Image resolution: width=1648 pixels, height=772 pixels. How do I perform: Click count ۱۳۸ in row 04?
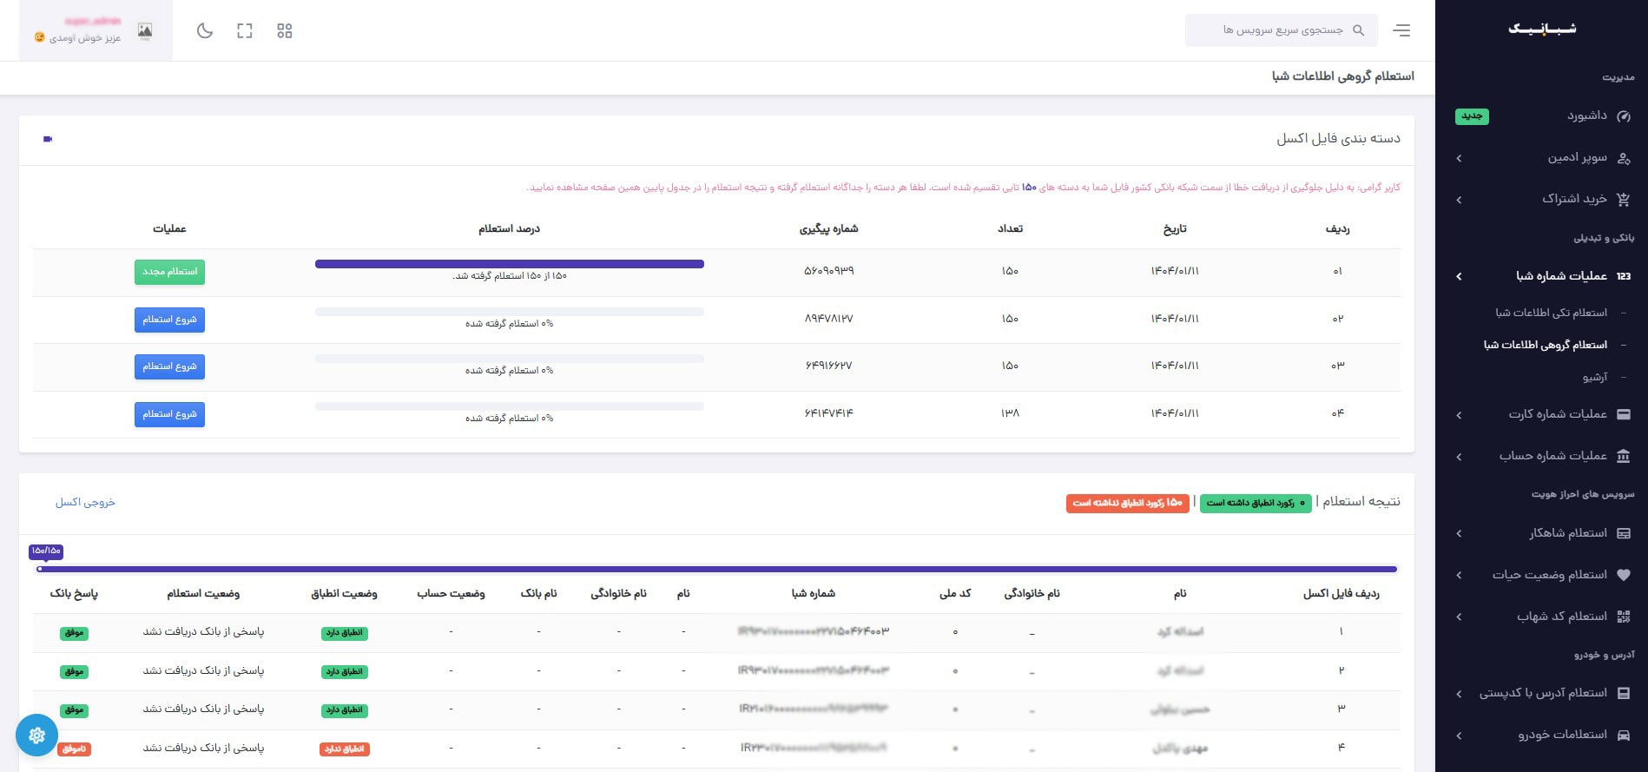[1010, 413]
